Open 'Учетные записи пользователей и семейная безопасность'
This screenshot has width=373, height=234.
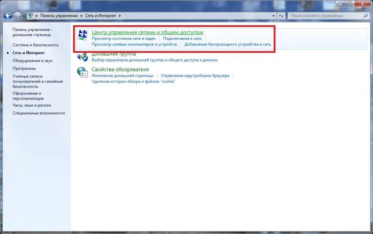[38, 81]
